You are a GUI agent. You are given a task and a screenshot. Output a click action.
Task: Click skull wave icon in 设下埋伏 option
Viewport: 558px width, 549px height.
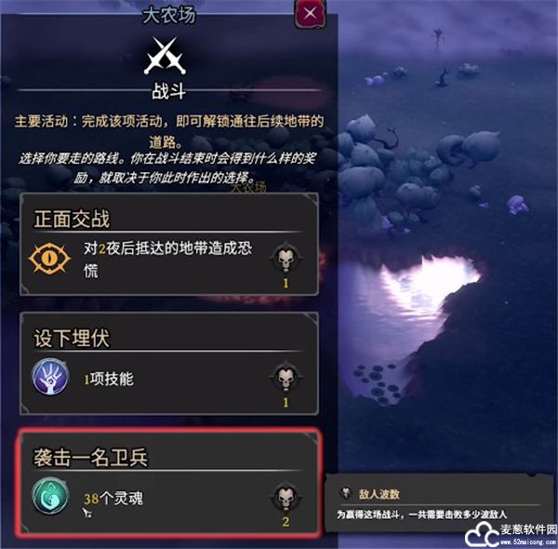[286, 377]
